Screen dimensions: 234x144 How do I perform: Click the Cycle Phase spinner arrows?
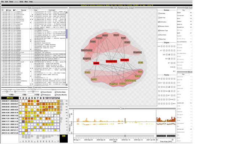point(25,95)
